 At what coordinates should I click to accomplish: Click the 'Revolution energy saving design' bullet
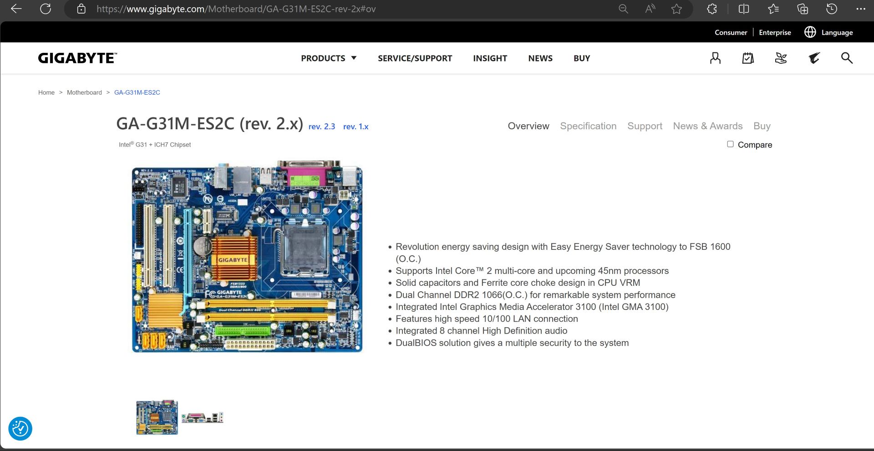563,253
